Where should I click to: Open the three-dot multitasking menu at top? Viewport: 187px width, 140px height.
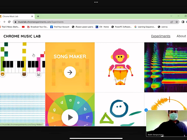pos(96,2)
